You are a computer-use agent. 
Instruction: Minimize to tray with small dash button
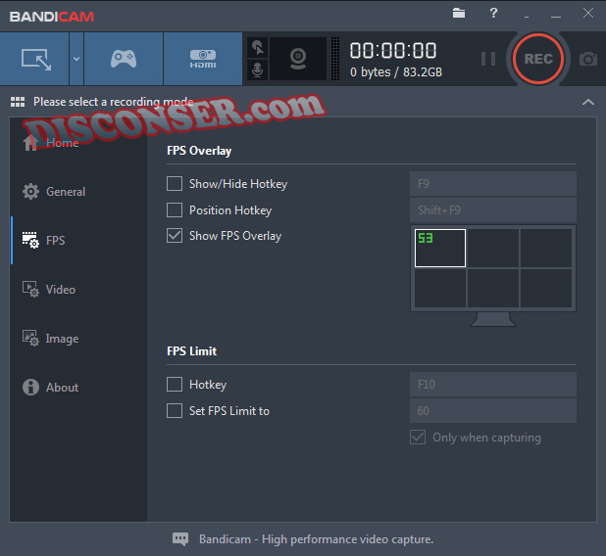[x=527, y=17]
